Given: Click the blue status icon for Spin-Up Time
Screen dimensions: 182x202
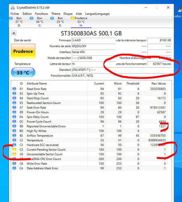Looking at the screenshot, I should 14,94.
